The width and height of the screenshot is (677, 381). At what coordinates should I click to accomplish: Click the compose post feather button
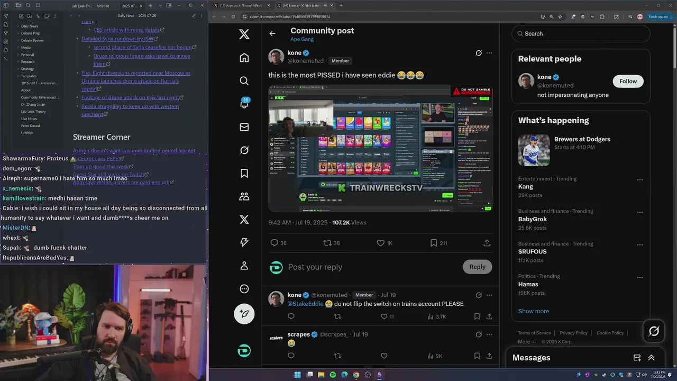[x=244, y=313]
